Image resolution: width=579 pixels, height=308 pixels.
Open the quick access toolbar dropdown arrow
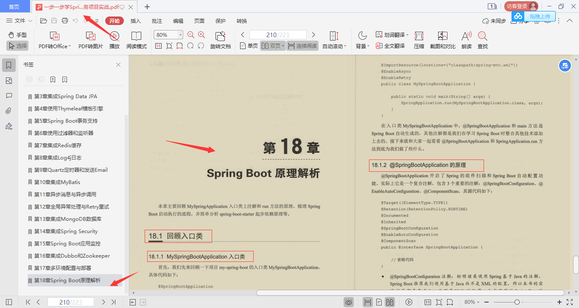coord(97,21)
